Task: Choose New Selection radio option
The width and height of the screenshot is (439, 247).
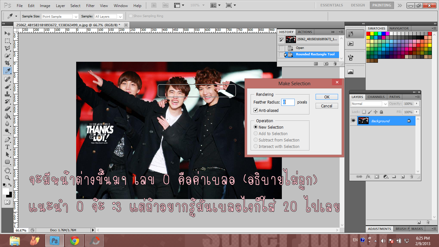Action: [x=256, y=127]
